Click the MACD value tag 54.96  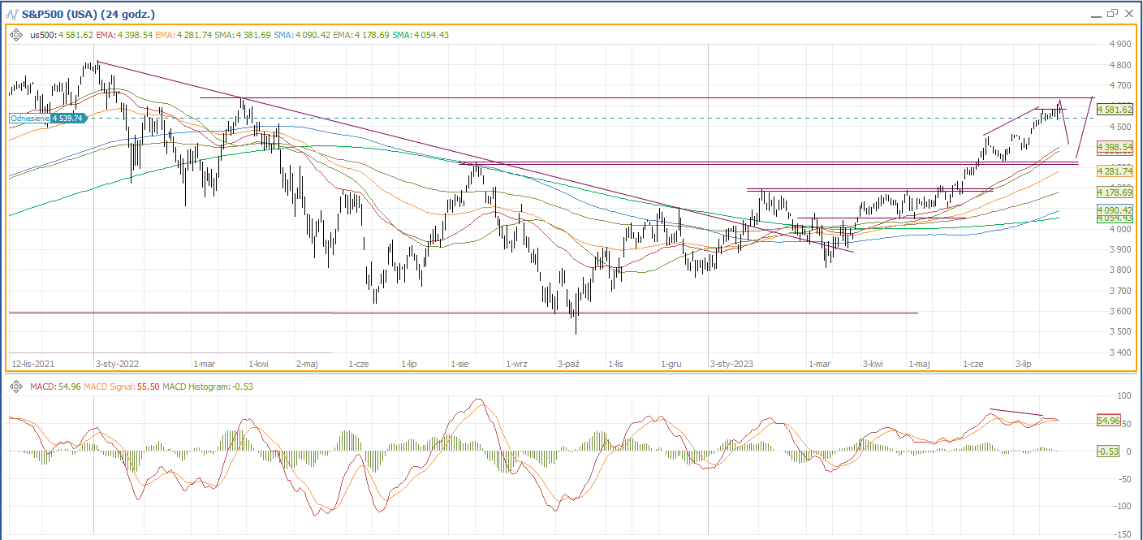click(1109, 421)
